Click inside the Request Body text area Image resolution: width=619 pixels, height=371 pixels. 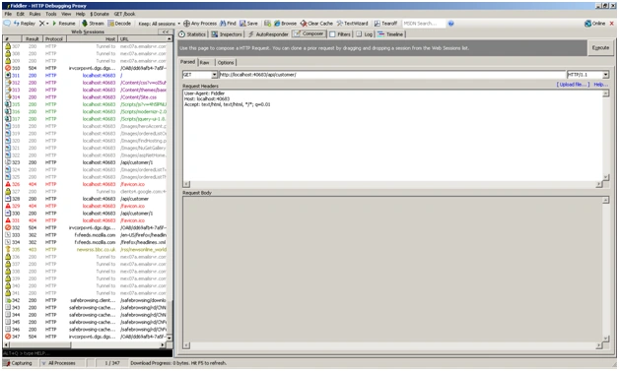[x=392, y=269]
